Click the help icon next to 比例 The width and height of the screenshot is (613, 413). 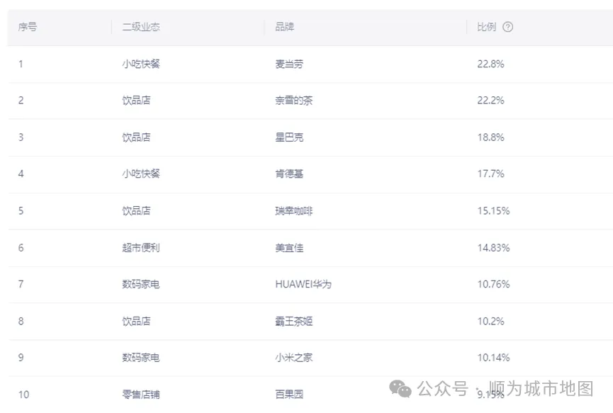click(507, 27)
